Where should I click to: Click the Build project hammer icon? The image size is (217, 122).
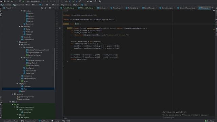point(23,1)
